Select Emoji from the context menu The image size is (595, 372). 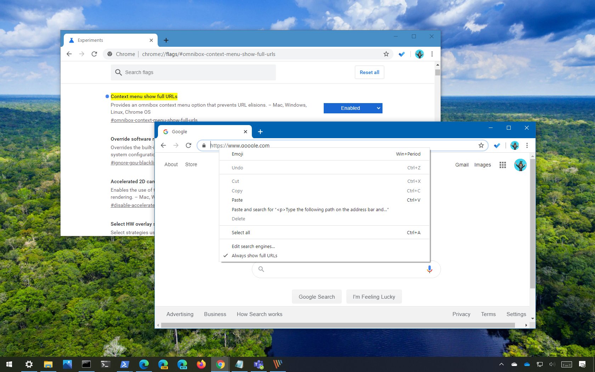325,154
